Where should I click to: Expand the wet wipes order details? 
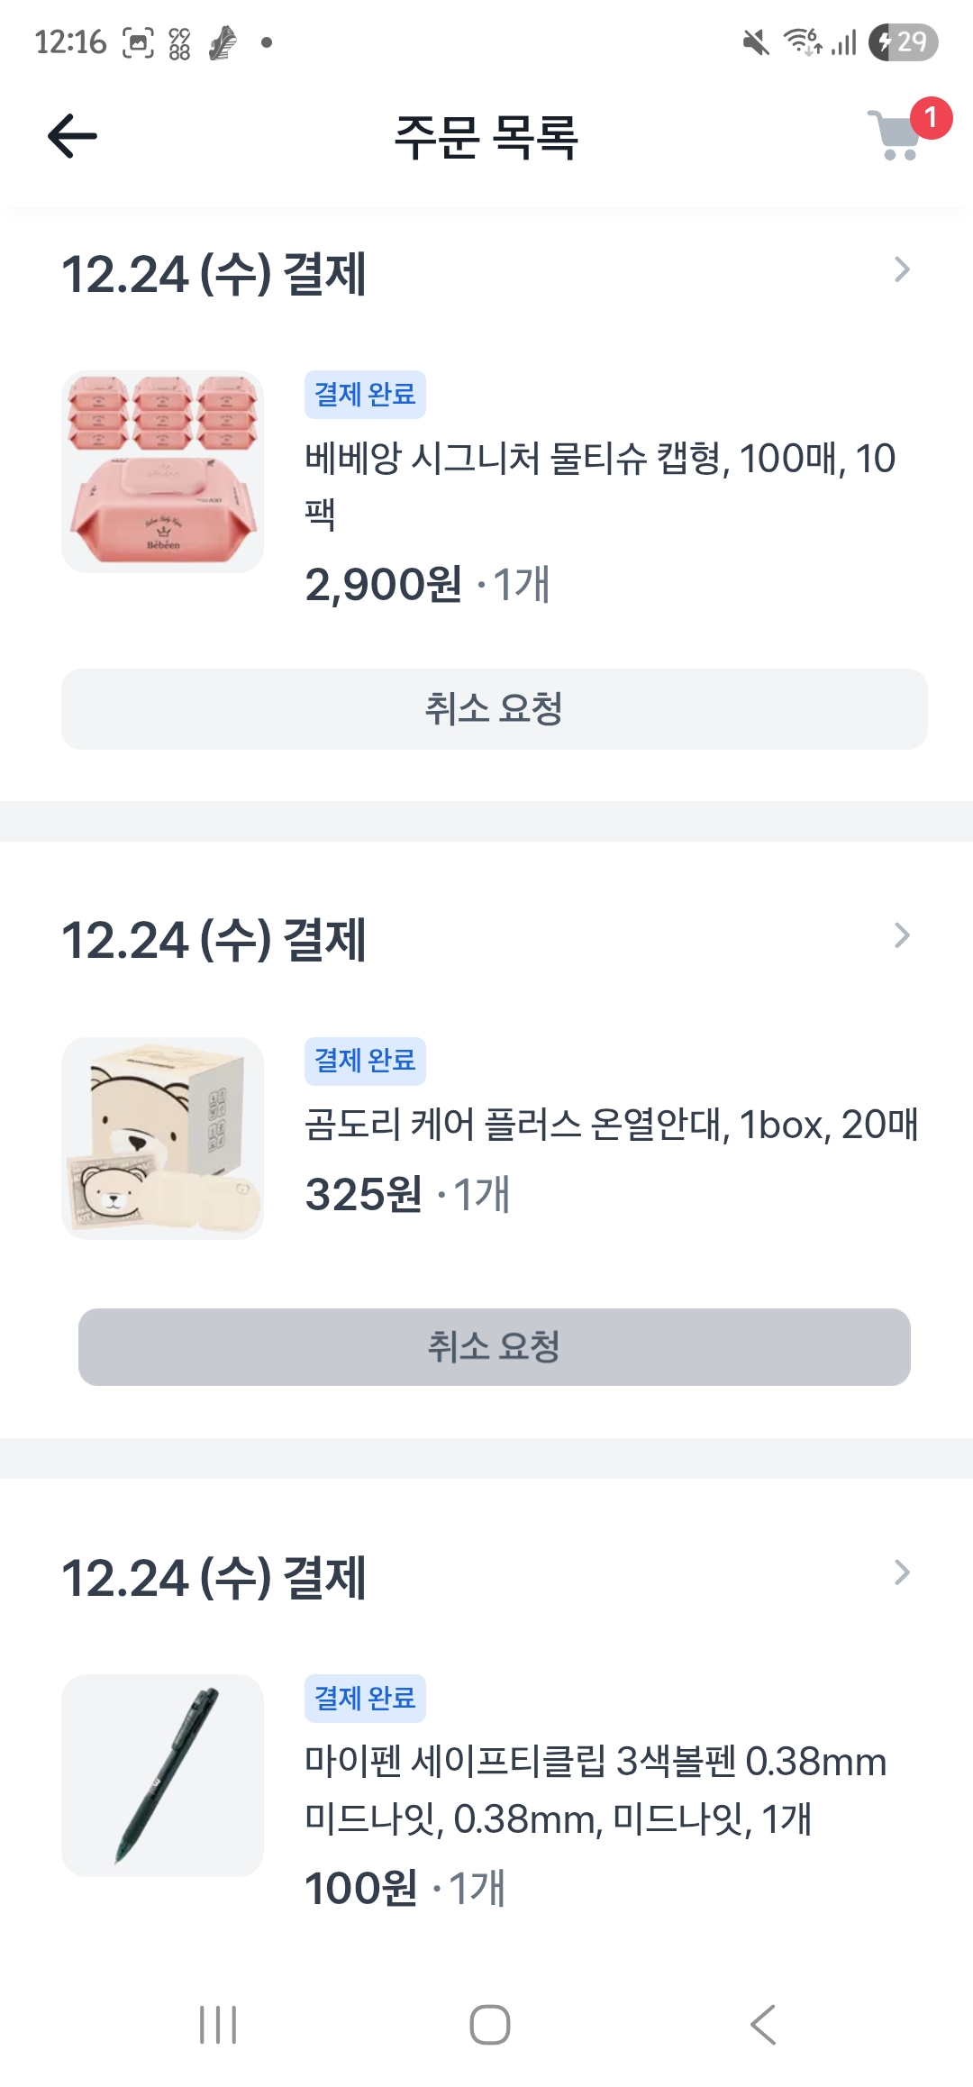click(901, 270)
